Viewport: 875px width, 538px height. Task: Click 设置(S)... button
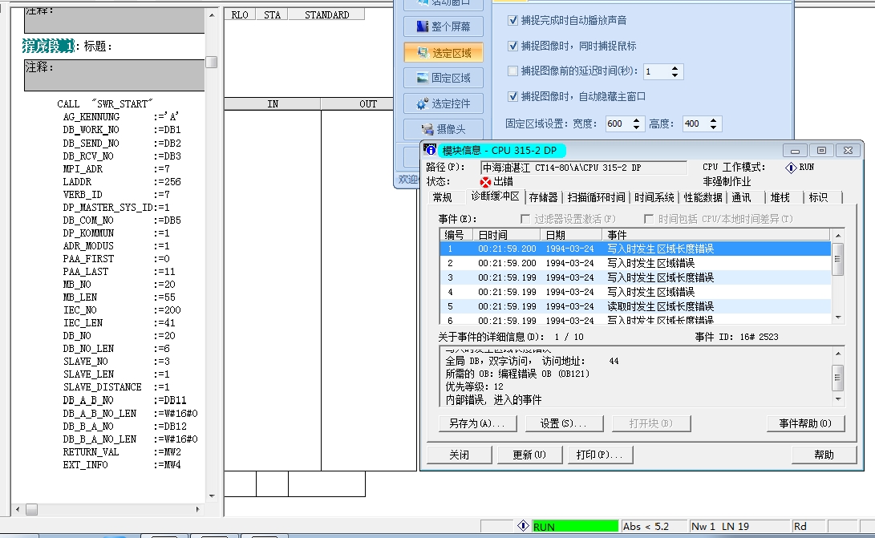[x=564, y=423]
